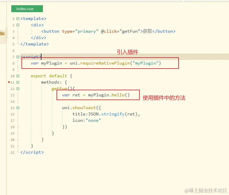The width and height of the screenshot is (229, 195).
Task: Collapse the div block on line 2
Action: pos(18,25)
